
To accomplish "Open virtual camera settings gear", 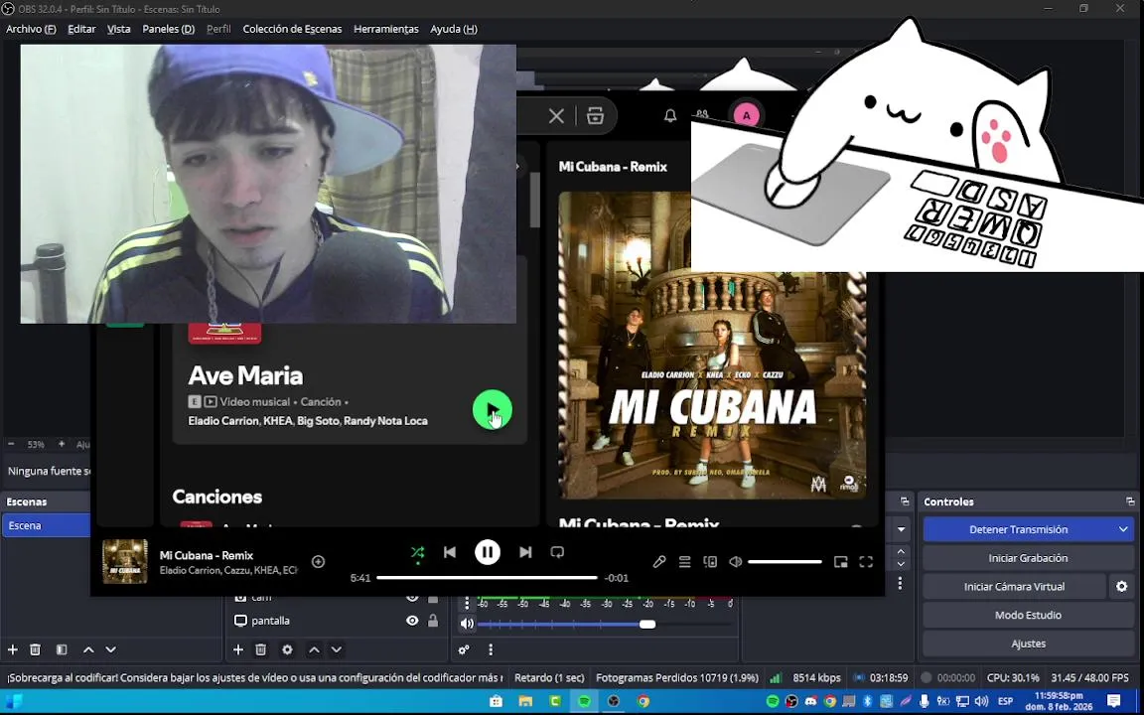I will [1122, 587].
